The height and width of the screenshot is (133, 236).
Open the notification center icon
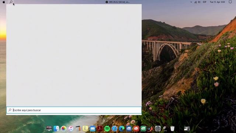tap(230, 2)
